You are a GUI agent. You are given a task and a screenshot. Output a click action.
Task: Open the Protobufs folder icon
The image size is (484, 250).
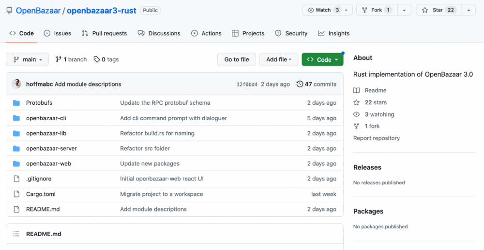point(16,103)
